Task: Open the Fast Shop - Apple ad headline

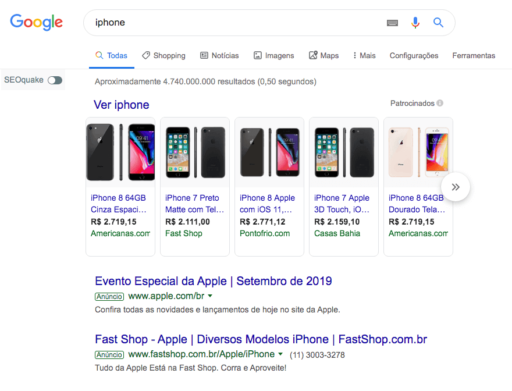Action: click(x=261, y=339)
